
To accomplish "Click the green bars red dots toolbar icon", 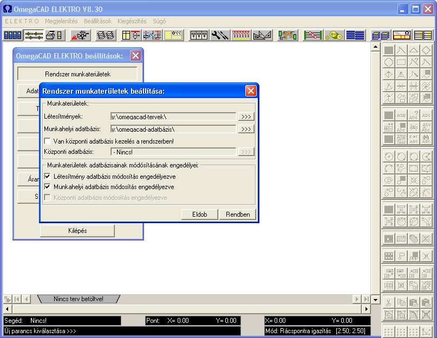I will [312, 35].
